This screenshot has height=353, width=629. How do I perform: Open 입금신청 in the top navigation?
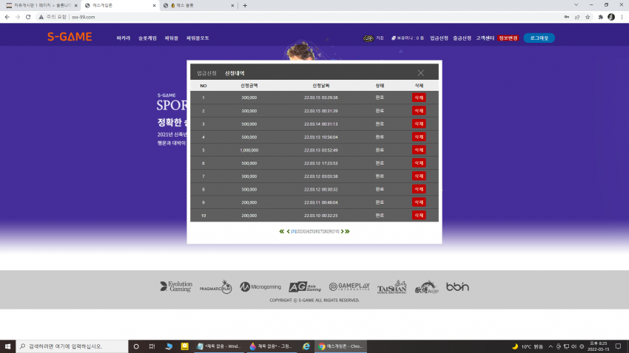(x=440, y=38)
